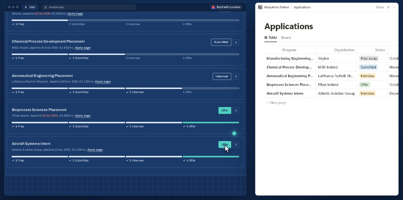Viewport: 403px width, 200px height.
Task: Click the 1 Prep step under Bioprocess Sciences
Action: pyautogui.click(x=40, y=125)
